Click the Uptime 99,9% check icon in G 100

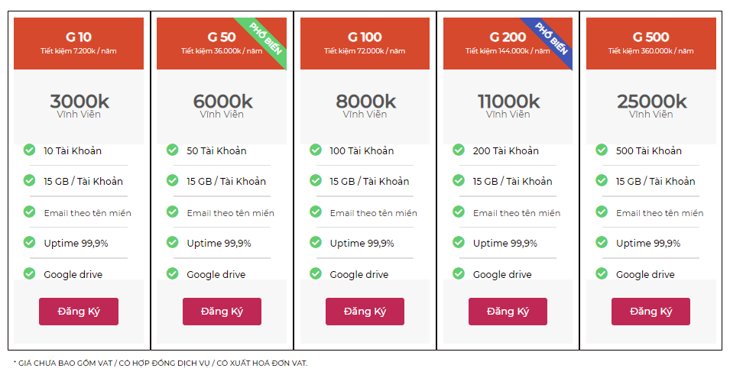316,242
